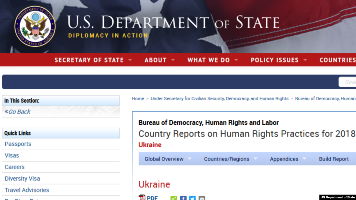This screenshot has height=200, width=356.
Task: Open the PDF document icon
Action: pos(142,197)
